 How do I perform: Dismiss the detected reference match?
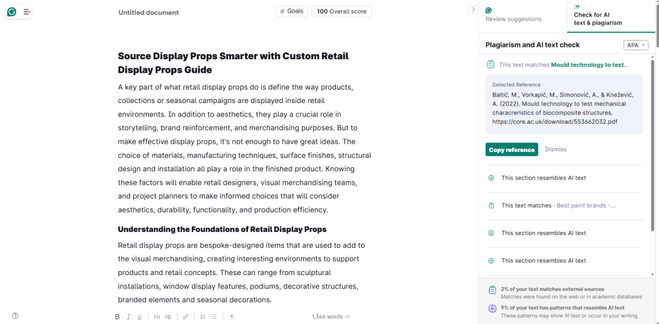pos(555,149)
